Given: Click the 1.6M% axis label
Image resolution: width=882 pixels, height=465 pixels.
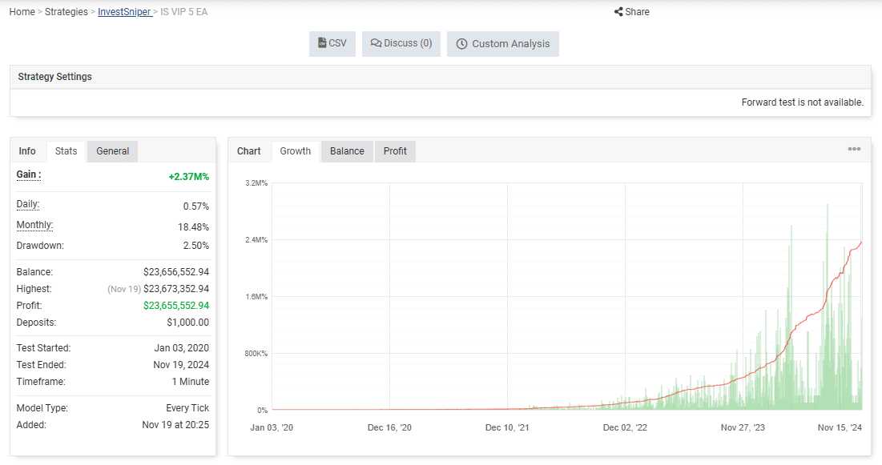Looking at the screenshot, I should coord(256,297).
